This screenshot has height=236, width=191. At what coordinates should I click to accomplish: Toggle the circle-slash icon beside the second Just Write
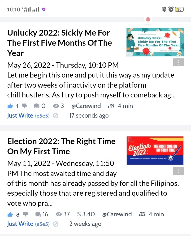pos(56,224)
